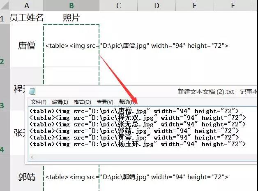Select column B header
Image resolution: width=258 pixels, height=191 pixels.
coord(71,5)
